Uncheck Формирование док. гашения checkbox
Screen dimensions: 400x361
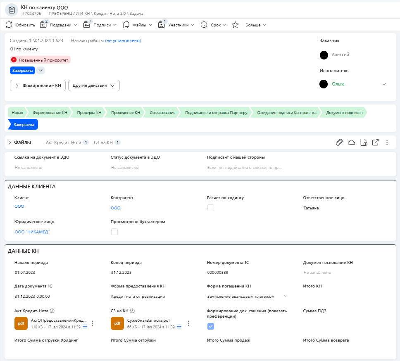click(x=211, y=326)
